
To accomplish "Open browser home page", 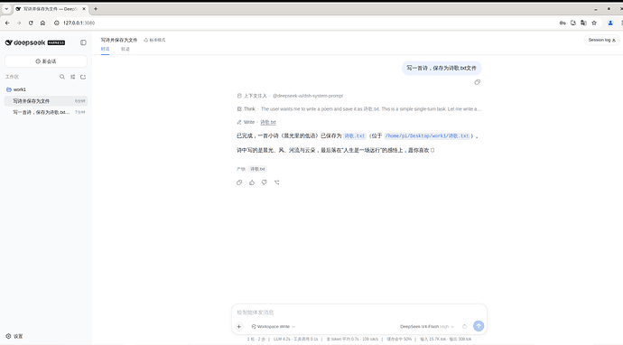I will pyautogui.click(x=42, y=23).
